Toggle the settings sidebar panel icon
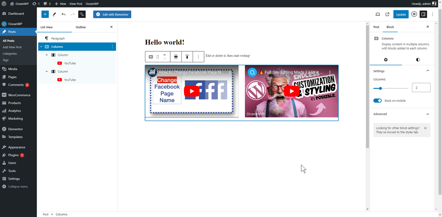The width and height of the screenshot is (442, 217). 423,14
